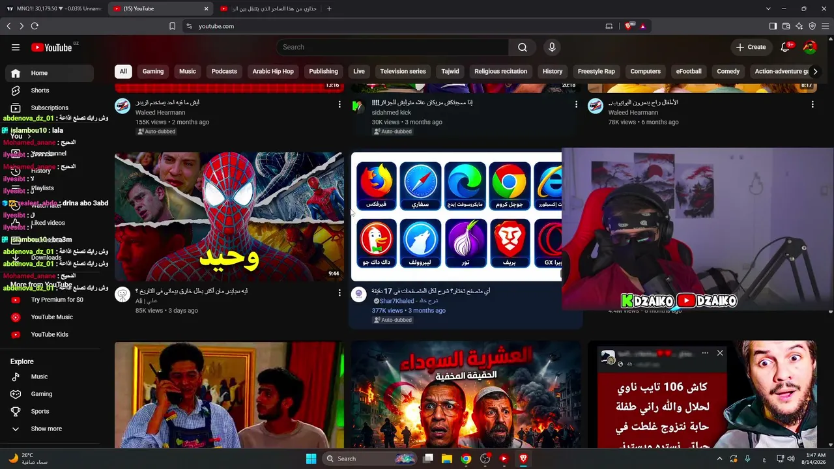Select the All category chip
Image resolution: width=834 pixels, height=469 pixels.
[x=123, y=72]
